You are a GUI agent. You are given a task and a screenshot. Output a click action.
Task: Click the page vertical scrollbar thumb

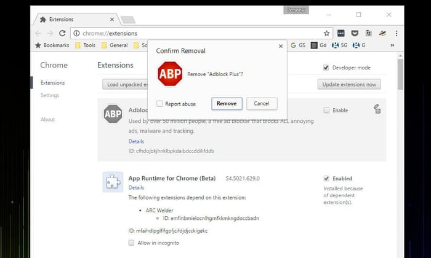tap(400, 74)
